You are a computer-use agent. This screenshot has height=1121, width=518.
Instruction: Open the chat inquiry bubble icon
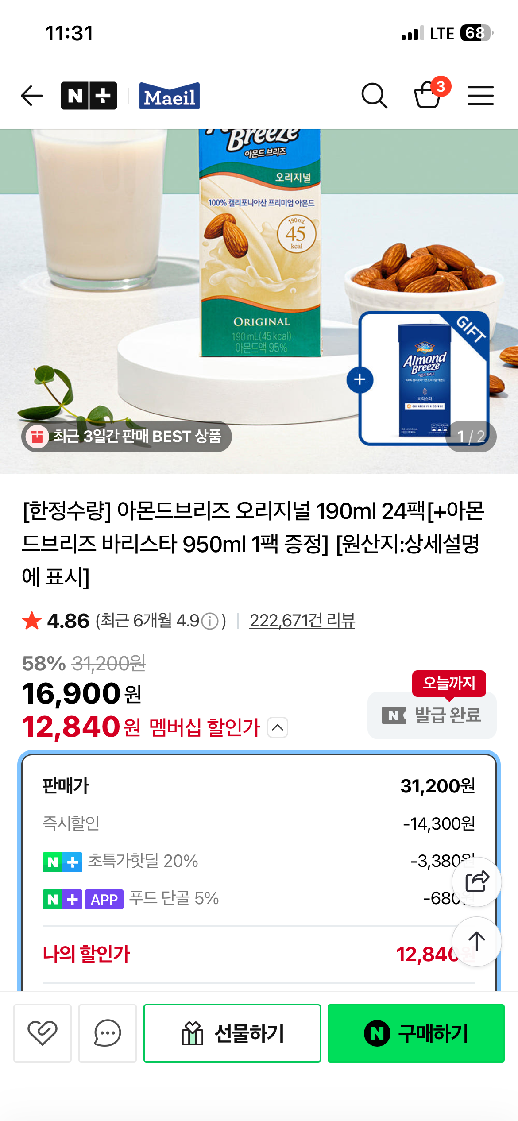pyautogui.click(x=108, y=1033)
